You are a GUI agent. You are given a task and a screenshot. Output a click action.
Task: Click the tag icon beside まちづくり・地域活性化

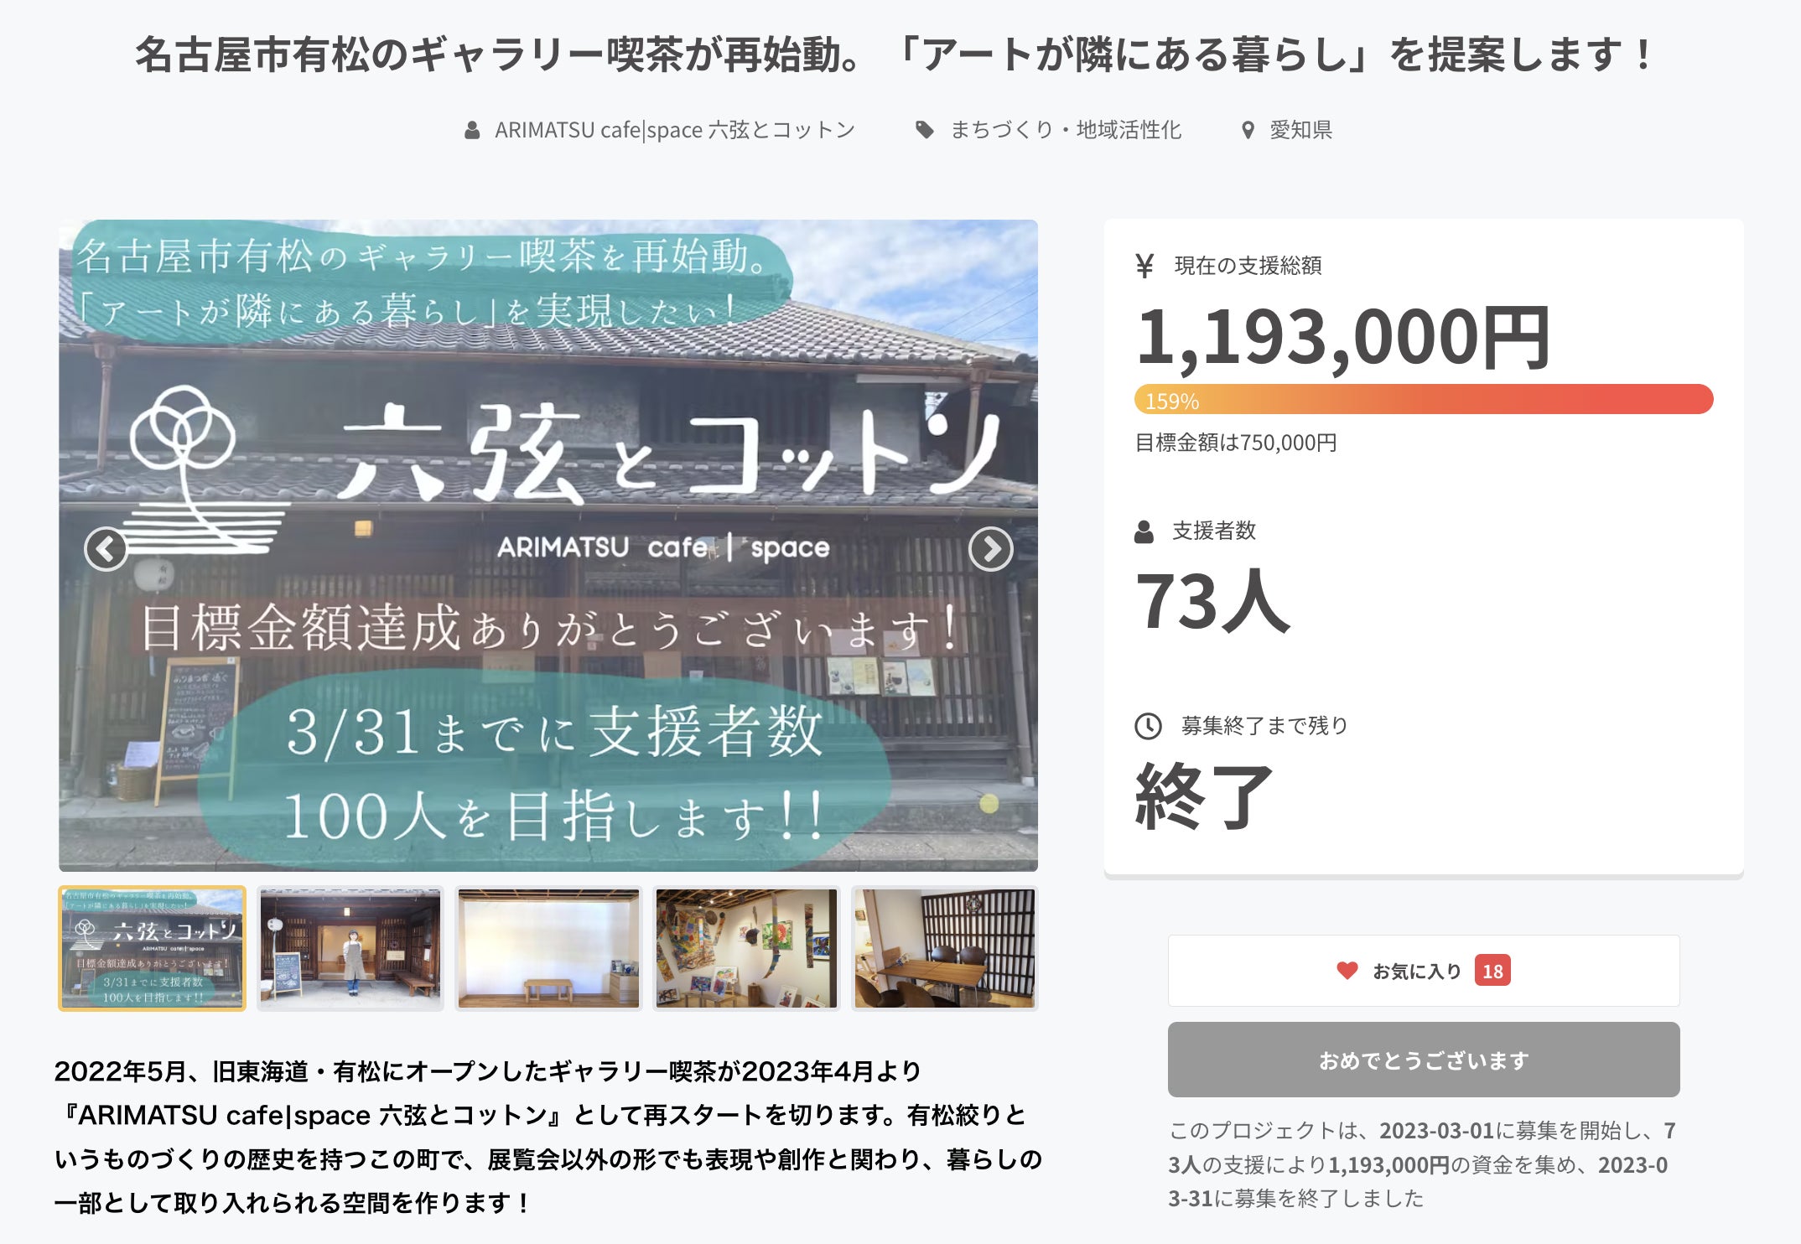pyautogui.click(x=924, y=130)
